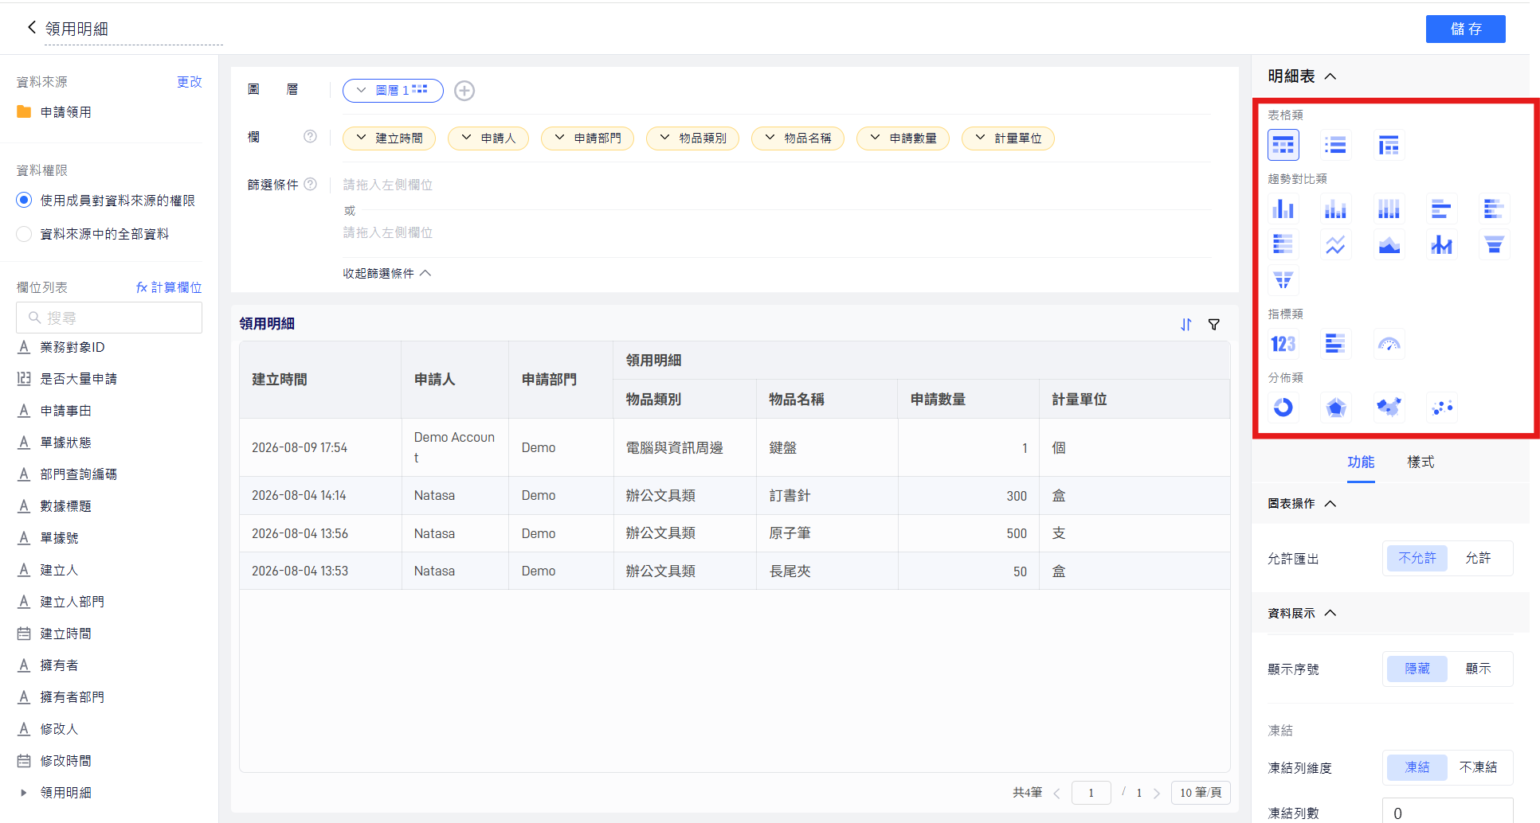Set 顯示序號 to 隱藏
This screenshot has height=823, width=1540.
(1417, 669)
